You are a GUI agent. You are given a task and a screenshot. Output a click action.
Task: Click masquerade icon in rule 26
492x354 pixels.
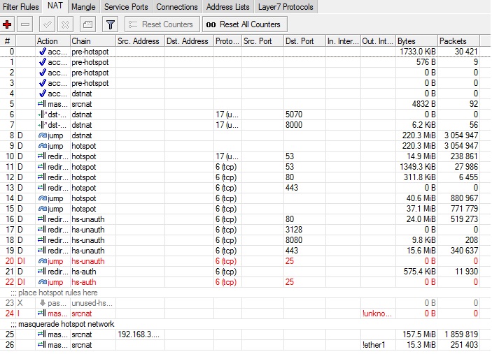click(x=42, y=345)
